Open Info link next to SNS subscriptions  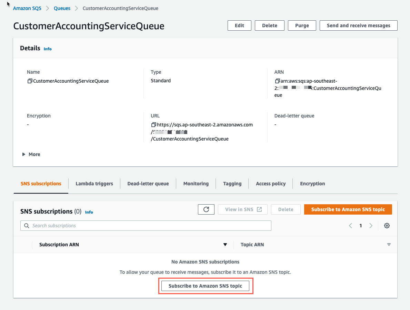point(89,212)
